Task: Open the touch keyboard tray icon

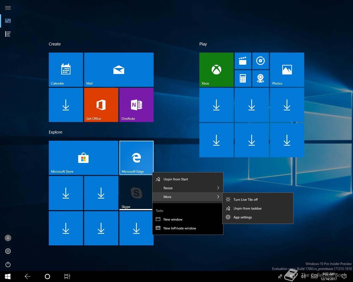Action: [x=314, y=276]
